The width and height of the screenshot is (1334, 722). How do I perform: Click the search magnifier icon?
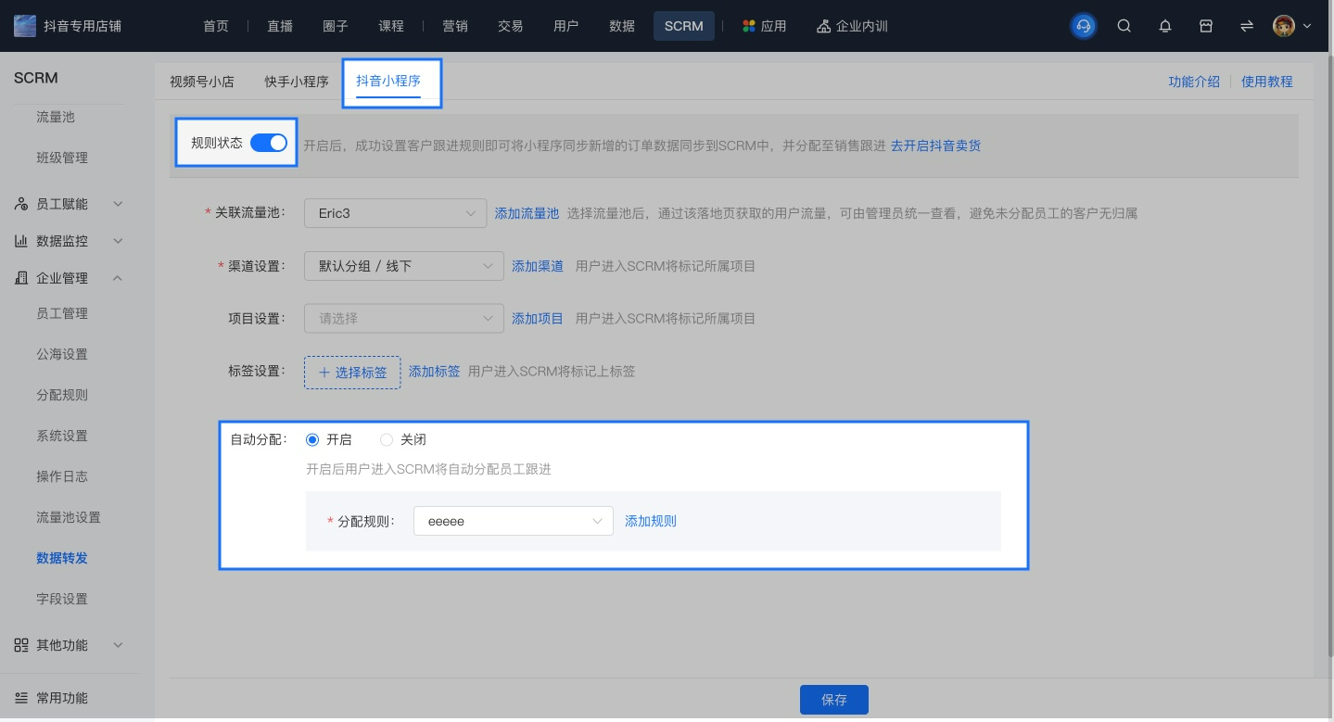[1124, 26]
